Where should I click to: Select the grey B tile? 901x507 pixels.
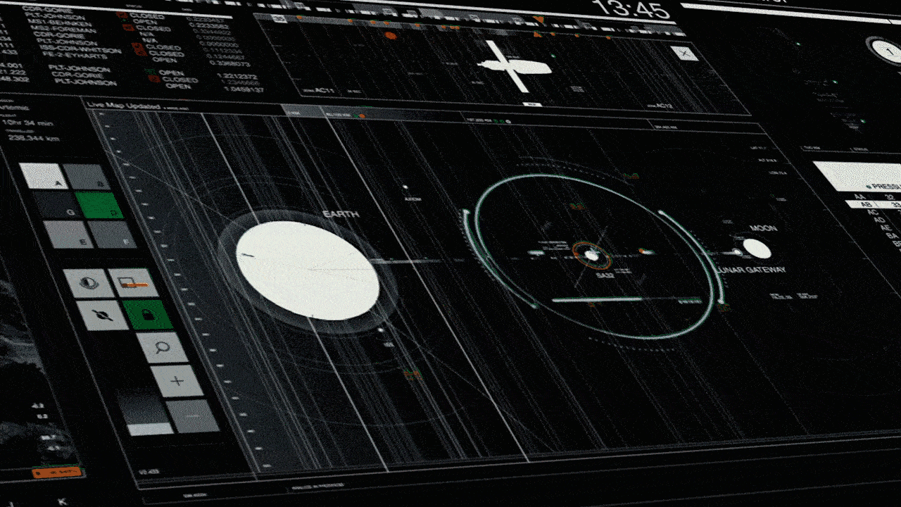(x=87, y=177)
